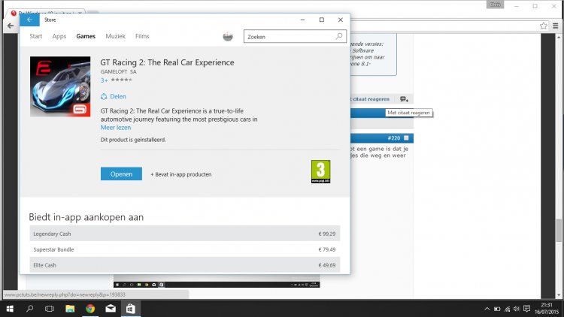Click into the Zoeken search field
The width and height of the screenshot is (564, 317).
pyautogui.click(x=290, y=36)
